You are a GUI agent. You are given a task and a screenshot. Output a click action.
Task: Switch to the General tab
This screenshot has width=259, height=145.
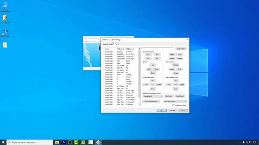point(105,44)
